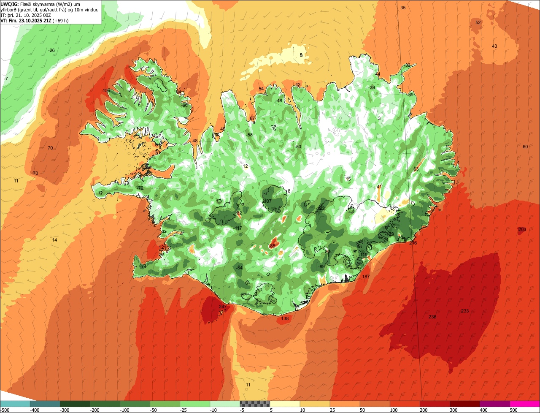
Task: Click the 41 value in east Iceland
Action: (379, 187)
